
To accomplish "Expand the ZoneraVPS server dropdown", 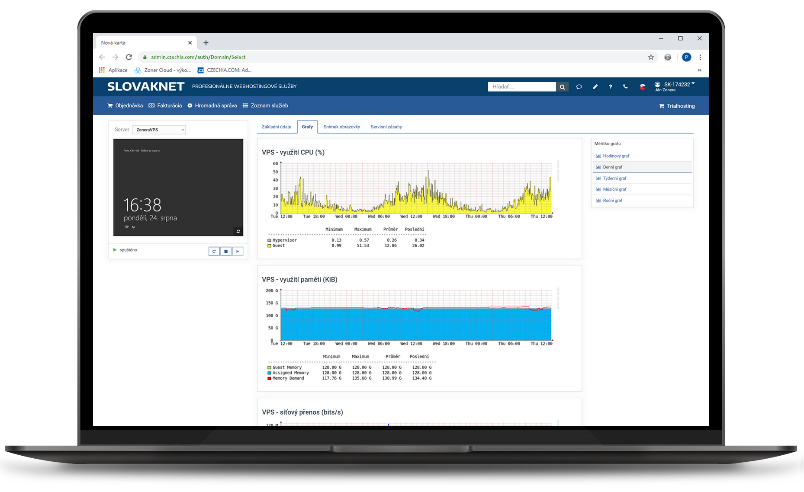I will click(x=159, y=130).
